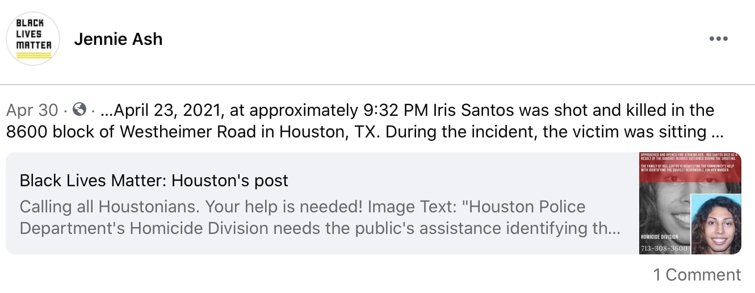Click the globe public audience icon
The image size is (755, 293).
click(81, 109)
